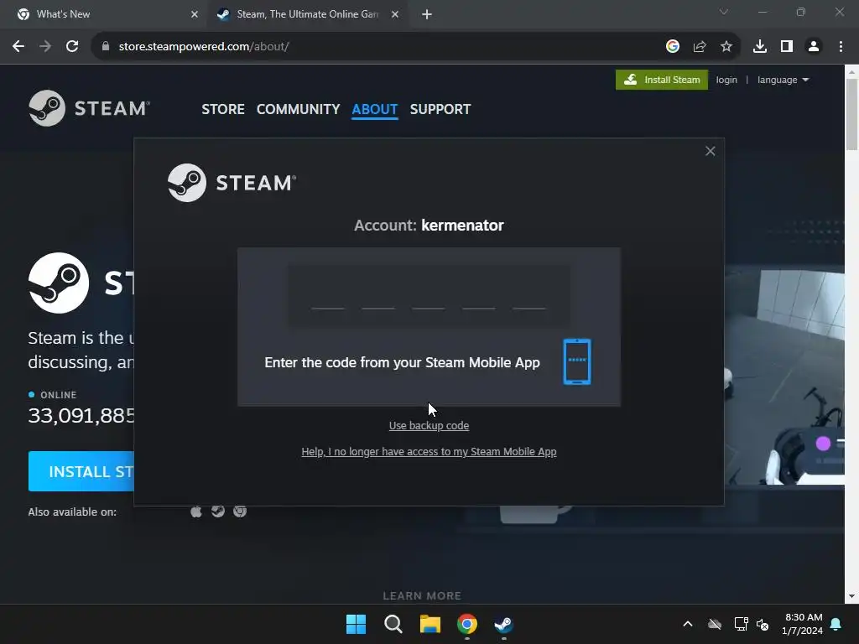859x644 pixels.
Task: Click the address bar URL
Action: point(204,47)
